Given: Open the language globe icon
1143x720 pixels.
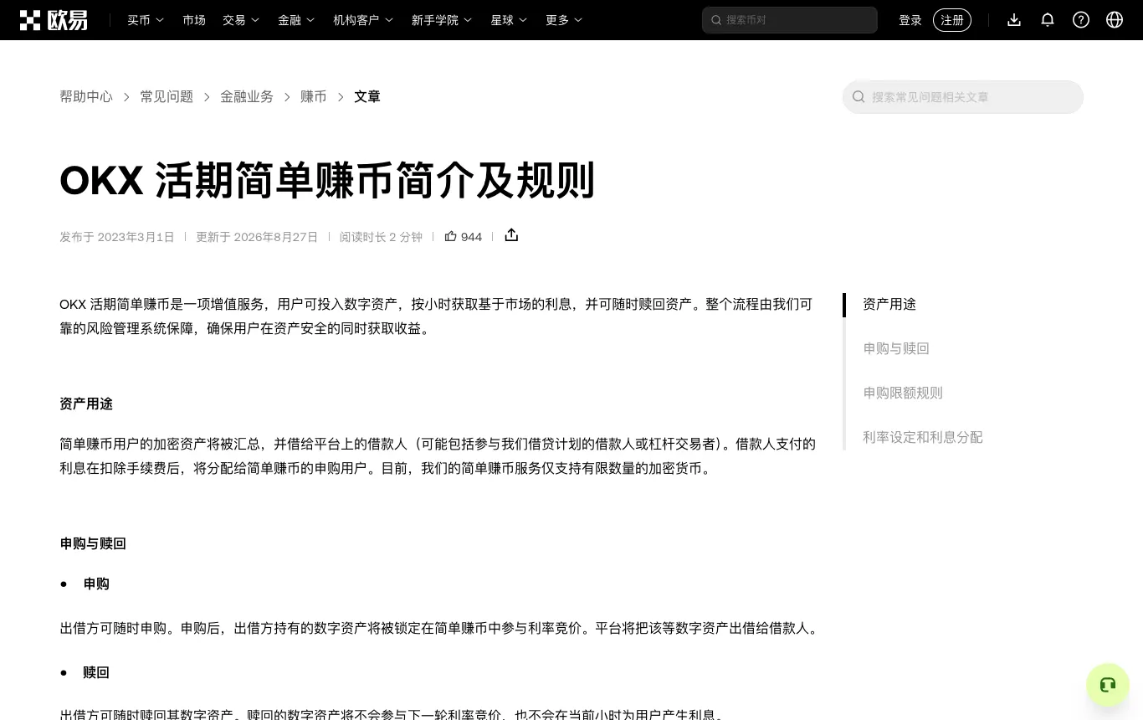Looking at the screenshot, I should point(1115,20).
